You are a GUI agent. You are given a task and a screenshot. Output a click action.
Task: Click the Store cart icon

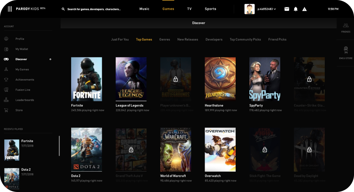point(6,110)
